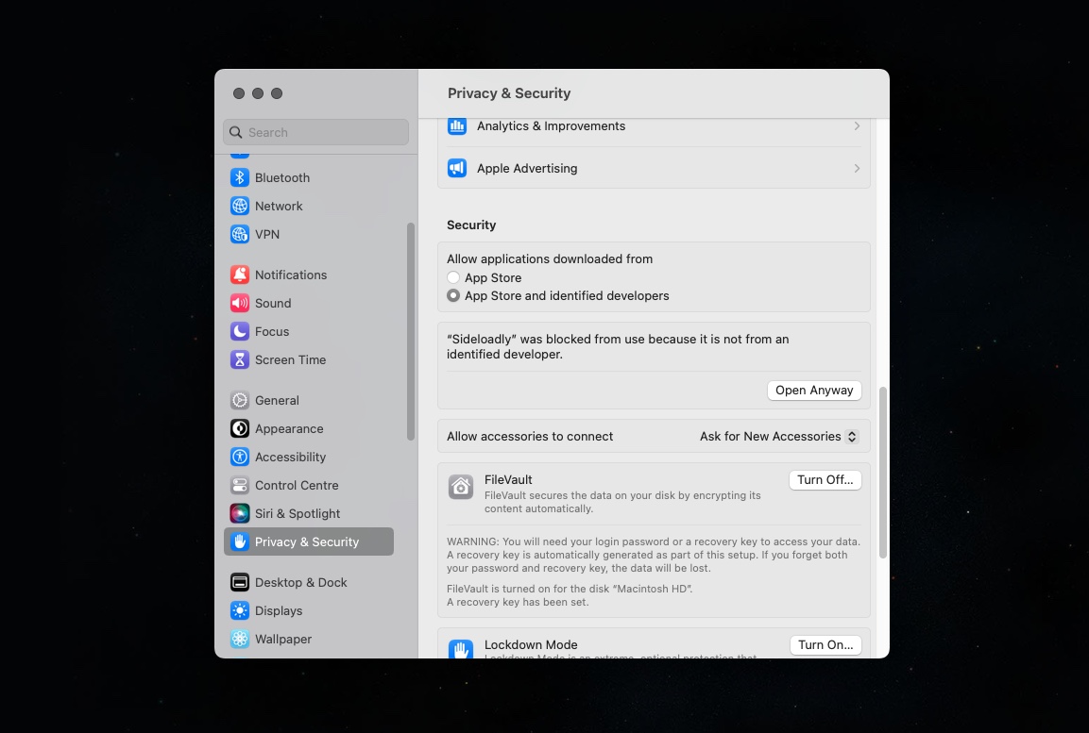The height and width of the screenshot is (733, 1089).
Task: Expand Apple Advertising chevron
Action: [x=857, y=169]
